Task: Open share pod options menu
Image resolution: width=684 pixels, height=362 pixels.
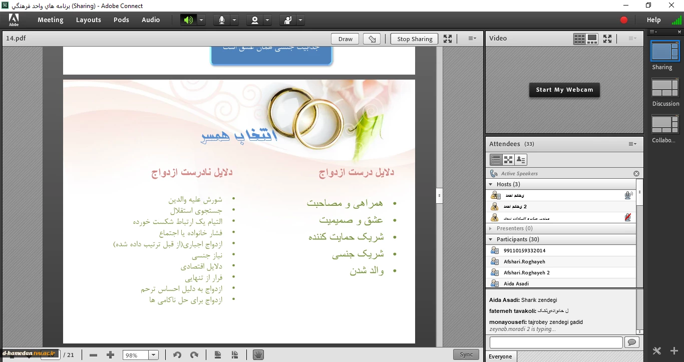Action: [472, 39]
